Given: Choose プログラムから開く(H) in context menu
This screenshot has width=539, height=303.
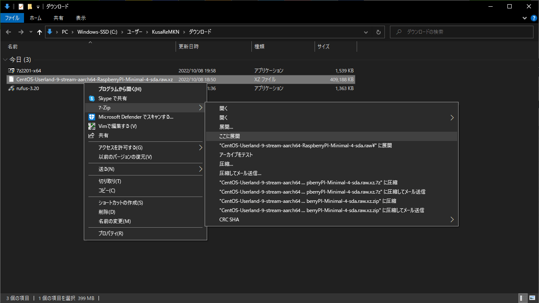Looking at the screenshot, I should point(145,89).
